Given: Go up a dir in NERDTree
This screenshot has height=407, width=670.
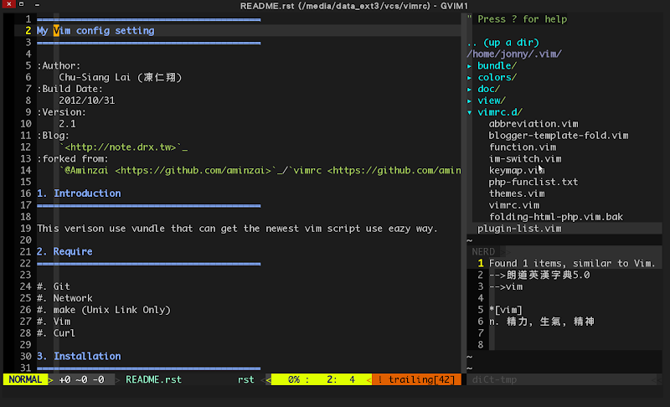Looking at the screenshot, I should (503, 43).
